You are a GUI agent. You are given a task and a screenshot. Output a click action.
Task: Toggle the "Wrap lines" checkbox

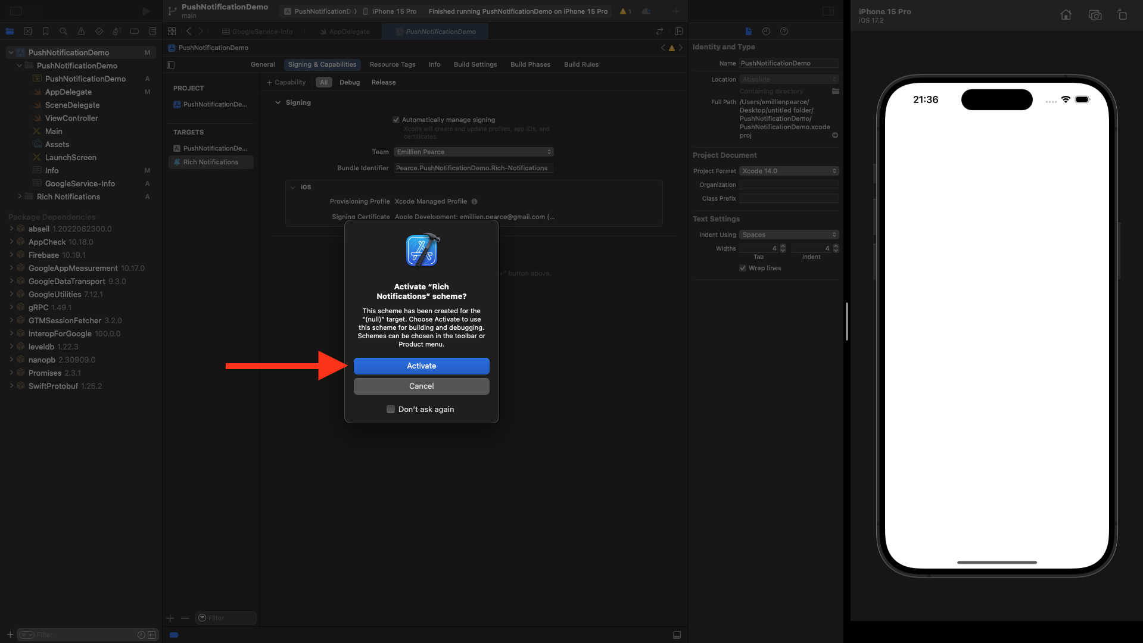(x=743, y=268)
